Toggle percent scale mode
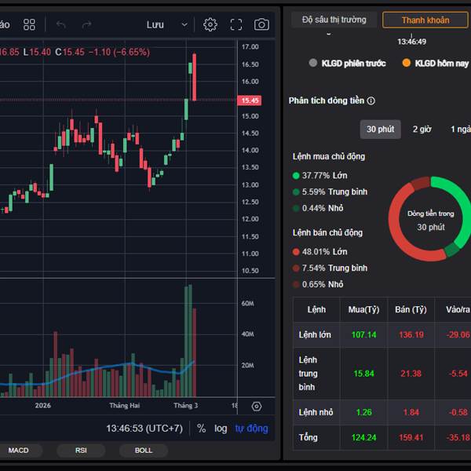Viewport: 471px width, 471px height. tap(201, 429)
